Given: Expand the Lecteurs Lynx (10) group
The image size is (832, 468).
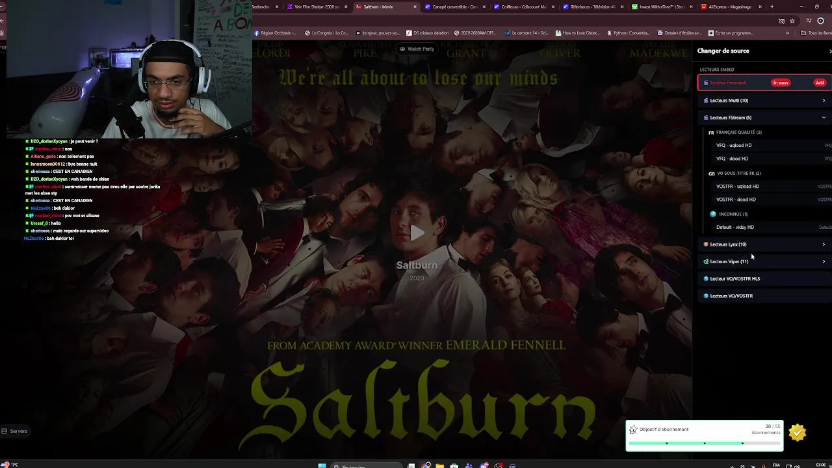Looking at the screenshot, I should pyautogui.click(x=764, y=244).
